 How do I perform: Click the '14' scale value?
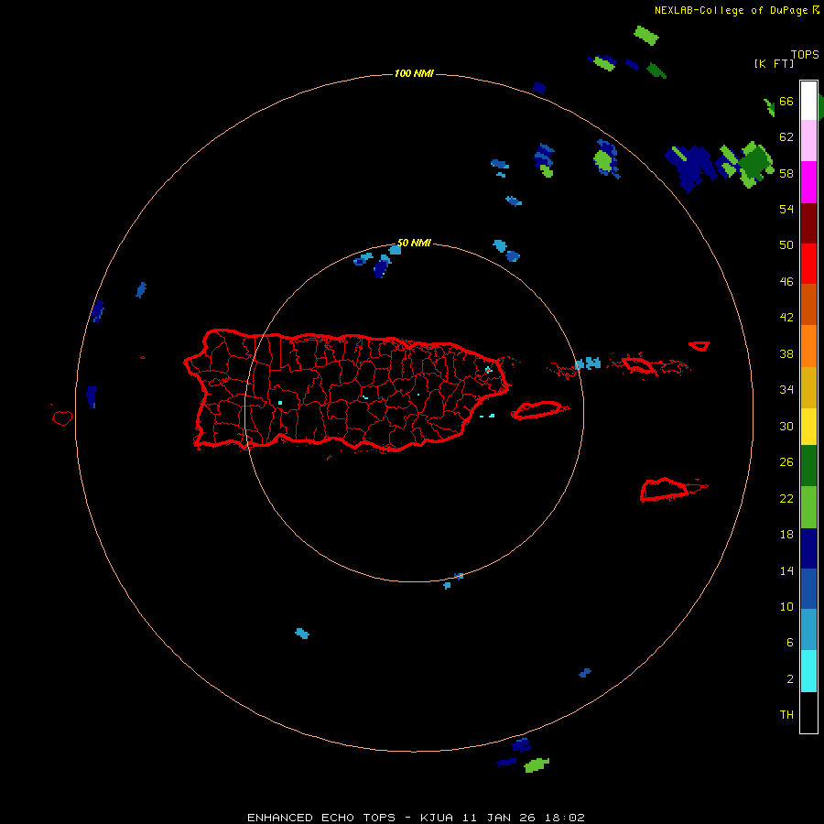click(x=786, y=570)
